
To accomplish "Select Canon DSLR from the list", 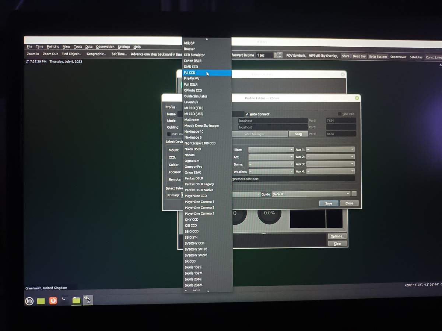I will point(207,61).
